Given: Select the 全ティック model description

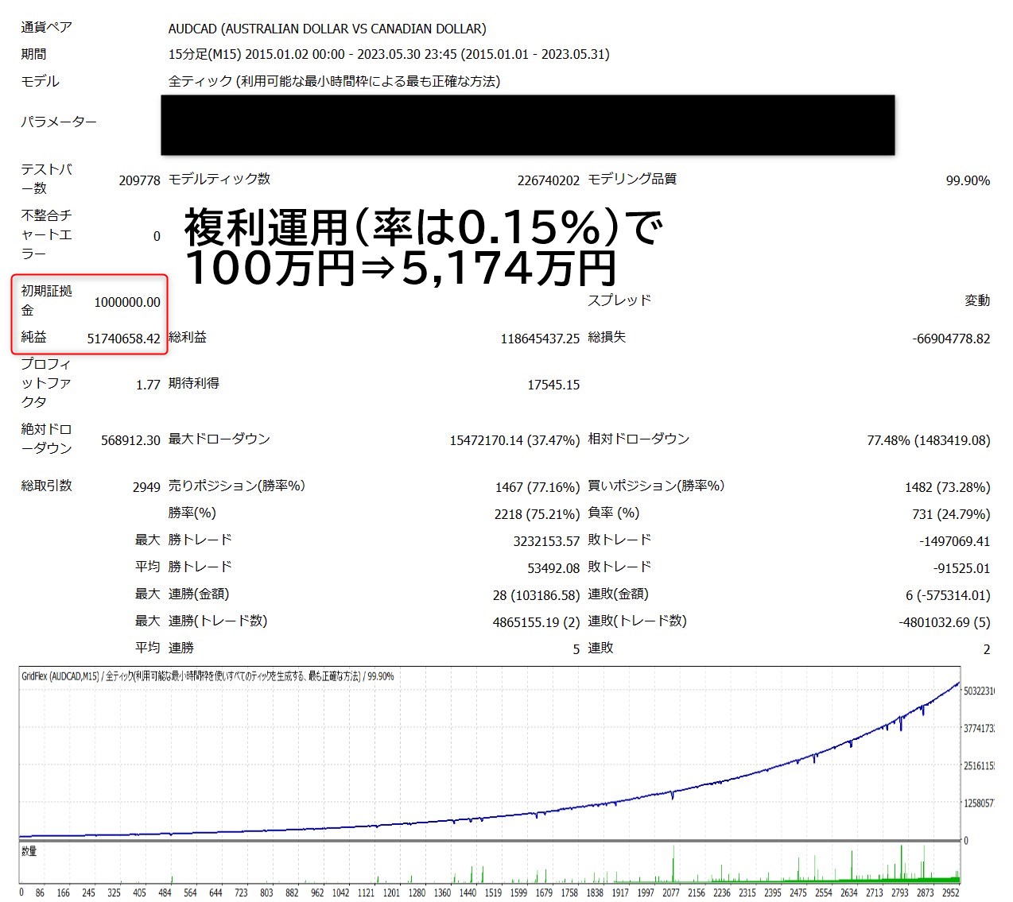Looking at the screenshot, I should coord(334,81).
